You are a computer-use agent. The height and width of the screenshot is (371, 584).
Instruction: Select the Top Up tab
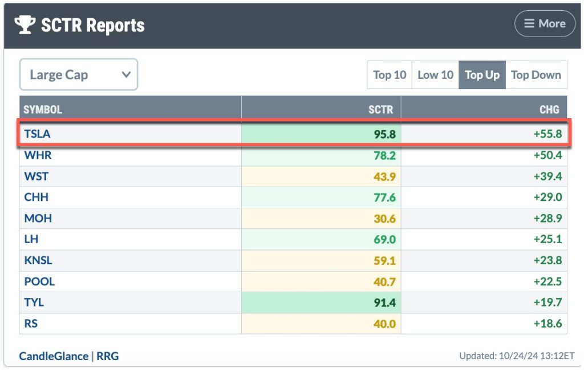pos(482,75)
